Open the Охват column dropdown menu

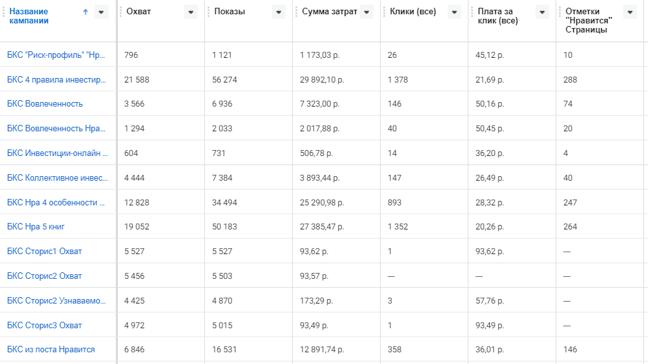point(191,12)
